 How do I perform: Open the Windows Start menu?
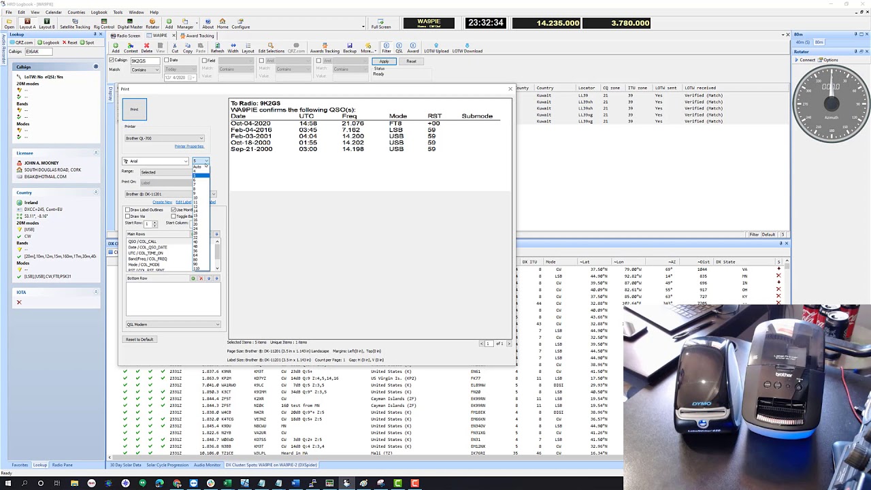tap(7, 483)
